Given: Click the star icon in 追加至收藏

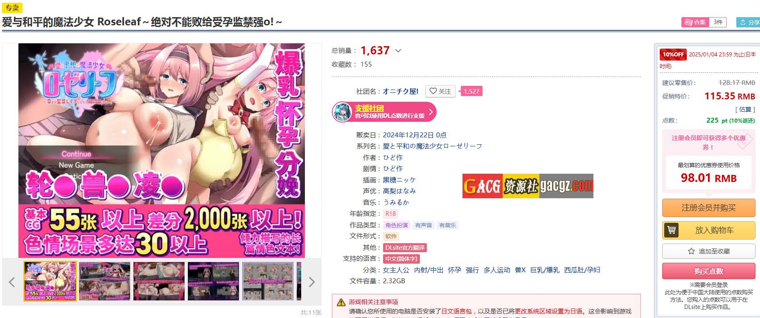Looking at the screenshot, I should coord(691,251).
